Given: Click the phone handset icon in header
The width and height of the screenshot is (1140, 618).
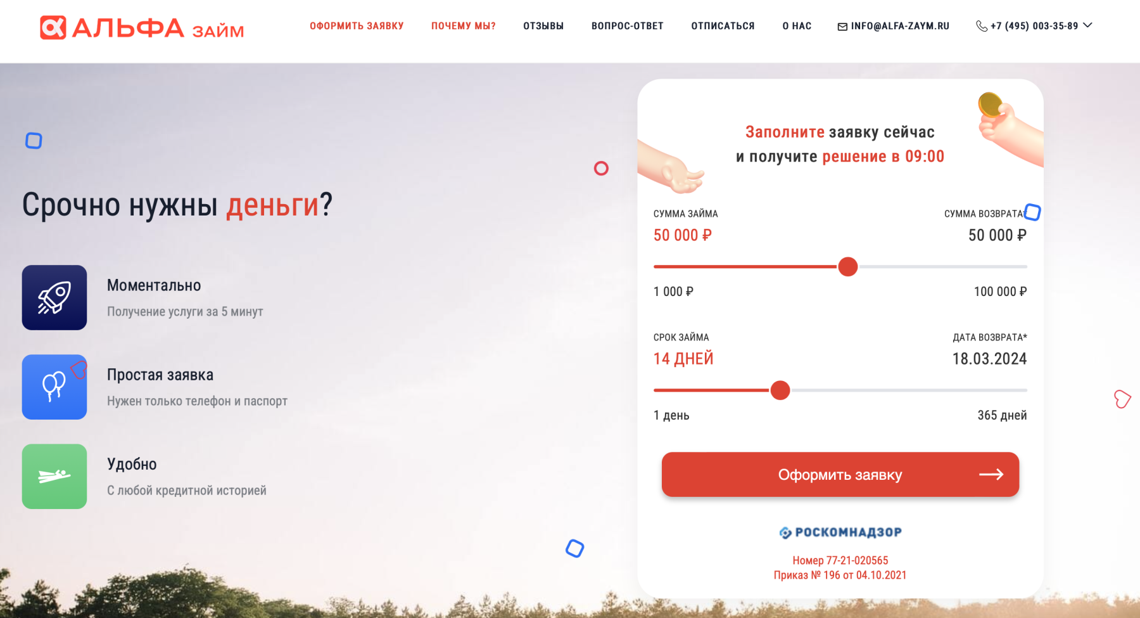Looking at the screenshot, I should tap(982, 26).
